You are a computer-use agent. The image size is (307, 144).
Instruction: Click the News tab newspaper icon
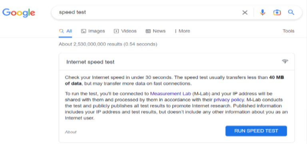tap(148, 31)
